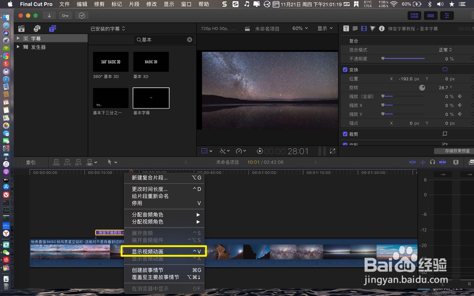Select the 基本下三分之一 title thumbnail
This screenshot has width=474, height=296.
110,98
